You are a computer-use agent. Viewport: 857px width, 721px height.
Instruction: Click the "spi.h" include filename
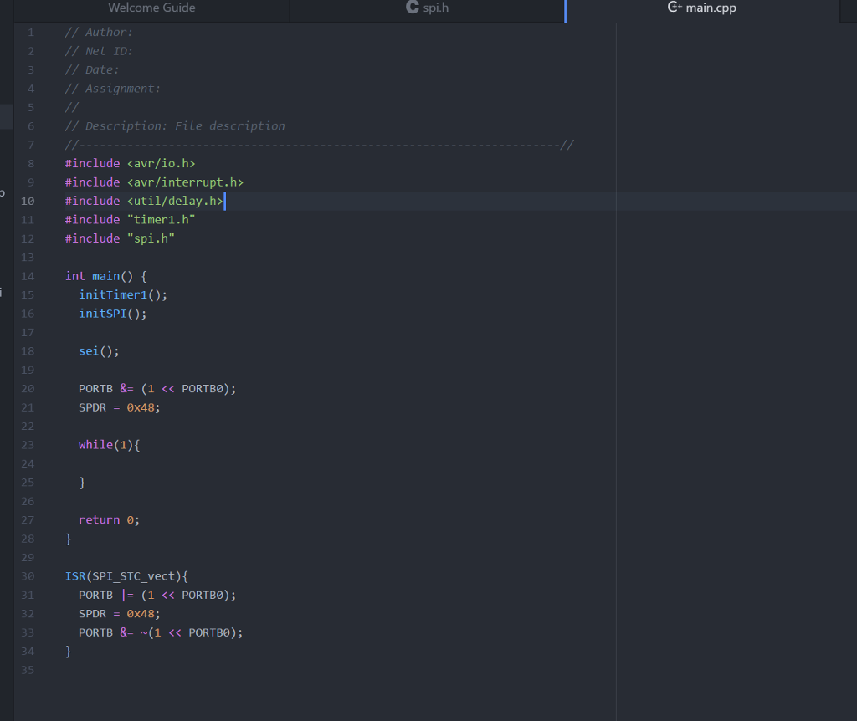pos(151,238)
